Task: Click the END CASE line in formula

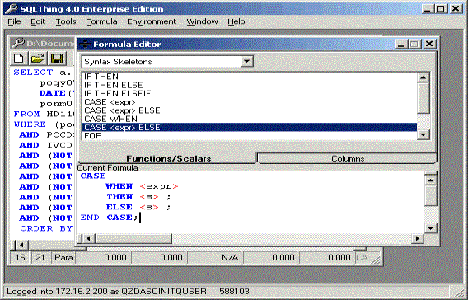Action: 109,218
